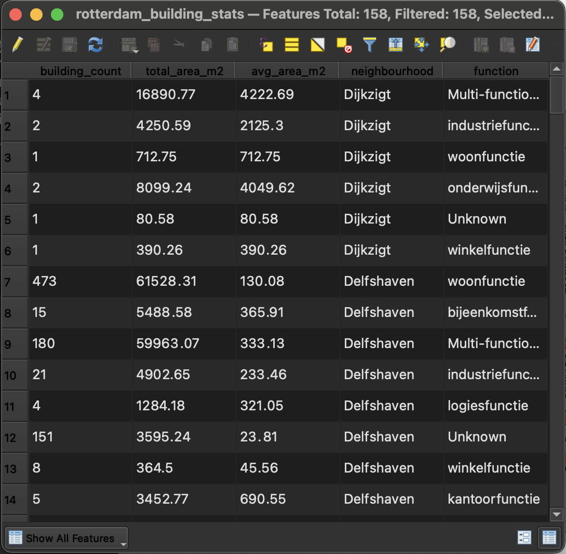The image size is (566, 554).
Task: Sort by building_count column header
Action: coord(80,71)
